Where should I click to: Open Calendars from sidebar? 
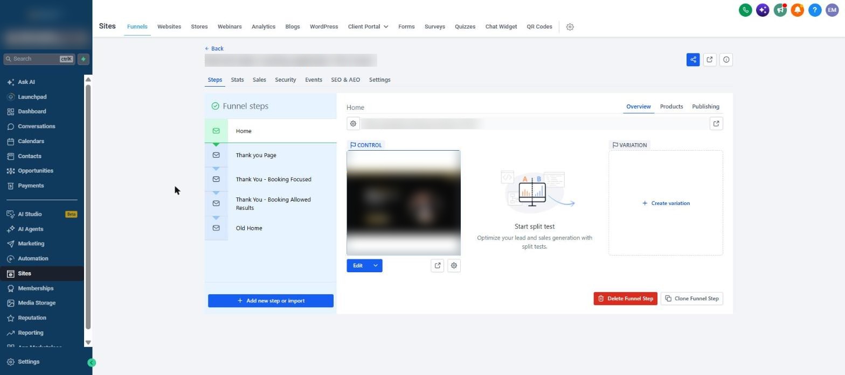[31, 141]
